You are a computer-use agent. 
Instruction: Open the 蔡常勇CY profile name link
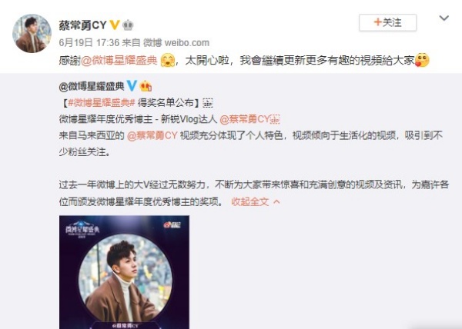point(82,25)
